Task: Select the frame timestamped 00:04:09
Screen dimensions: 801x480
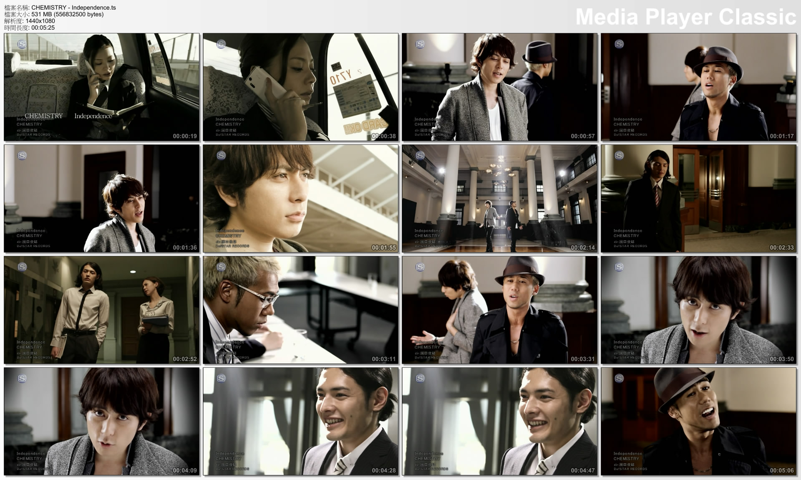Action: coord(101,421)
